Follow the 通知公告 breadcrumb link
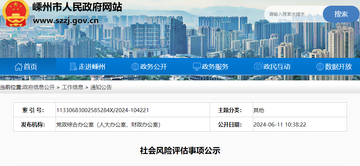 pyautogui.click(x=101, y=87)
